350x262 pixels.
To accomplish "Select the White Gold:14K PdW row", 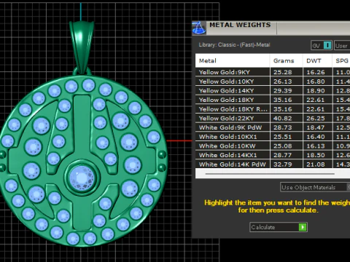I will pos(273,164).
